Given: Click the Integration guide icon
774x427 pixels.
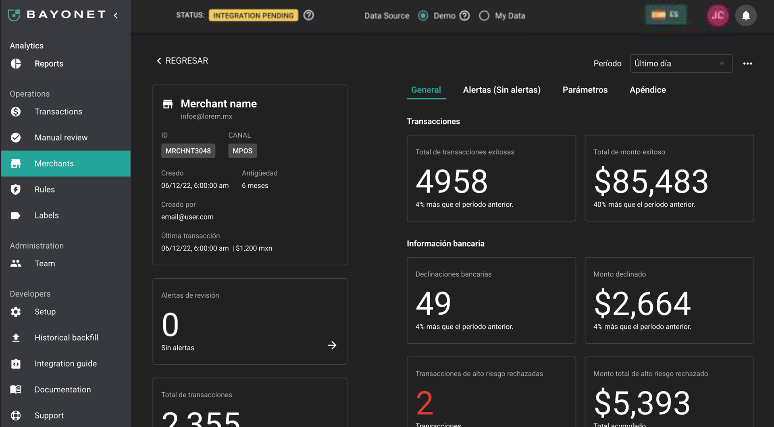Looking at the screenshot, I should tap(16, 364).
